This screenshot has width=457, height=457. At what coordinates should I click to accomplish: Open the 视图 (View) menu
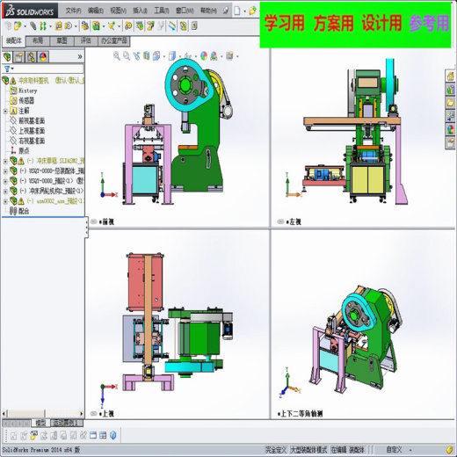click(118, 11)
